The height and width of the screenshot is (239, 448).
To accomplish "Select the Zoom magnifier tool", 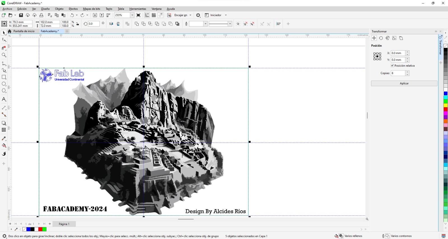I will click(x=4, y=55).
